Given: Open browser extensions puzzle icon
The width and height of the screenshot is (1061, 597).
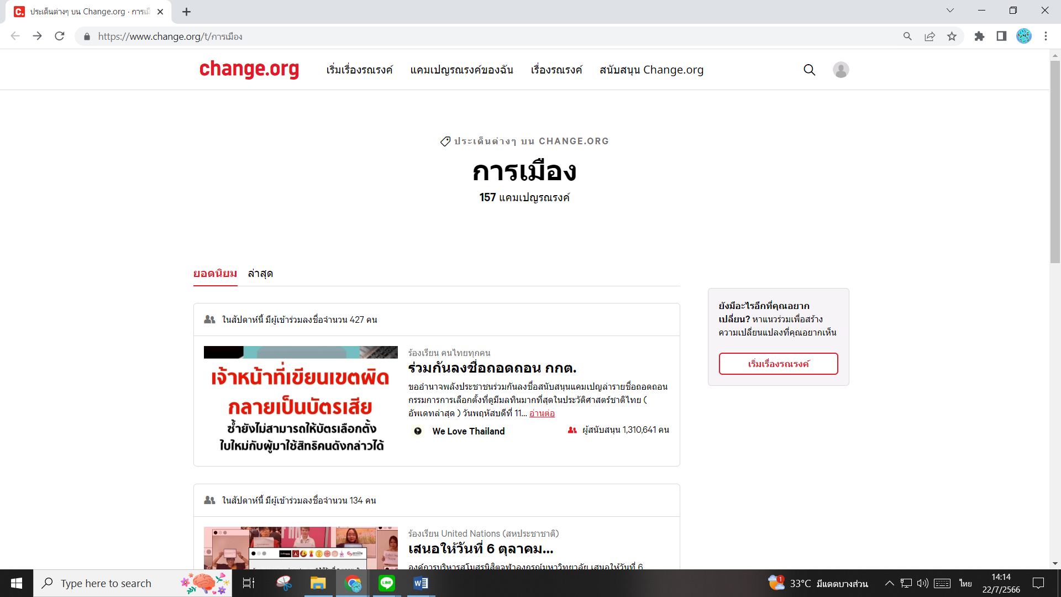Looking at the screenshot, I should [x=979, y=36].
